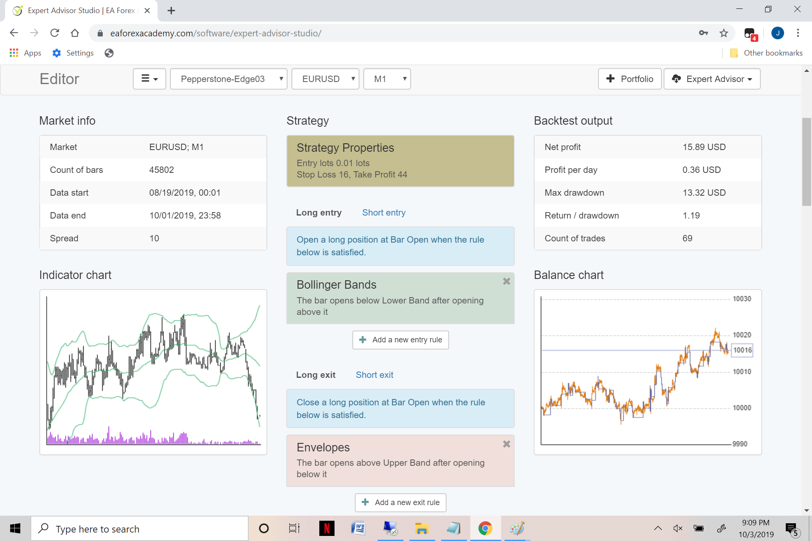Click the battery status tray icon
The height and width of the screenshot is (541, 812).
[x=699, y=528]
